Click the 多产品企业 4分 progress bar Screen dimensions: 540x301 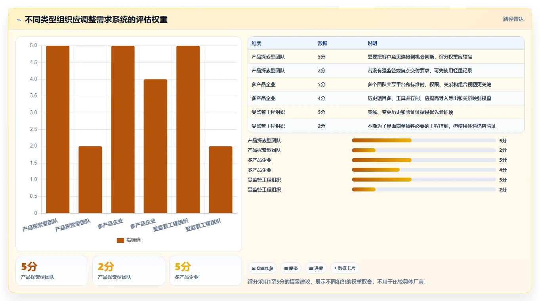[424, 170]
